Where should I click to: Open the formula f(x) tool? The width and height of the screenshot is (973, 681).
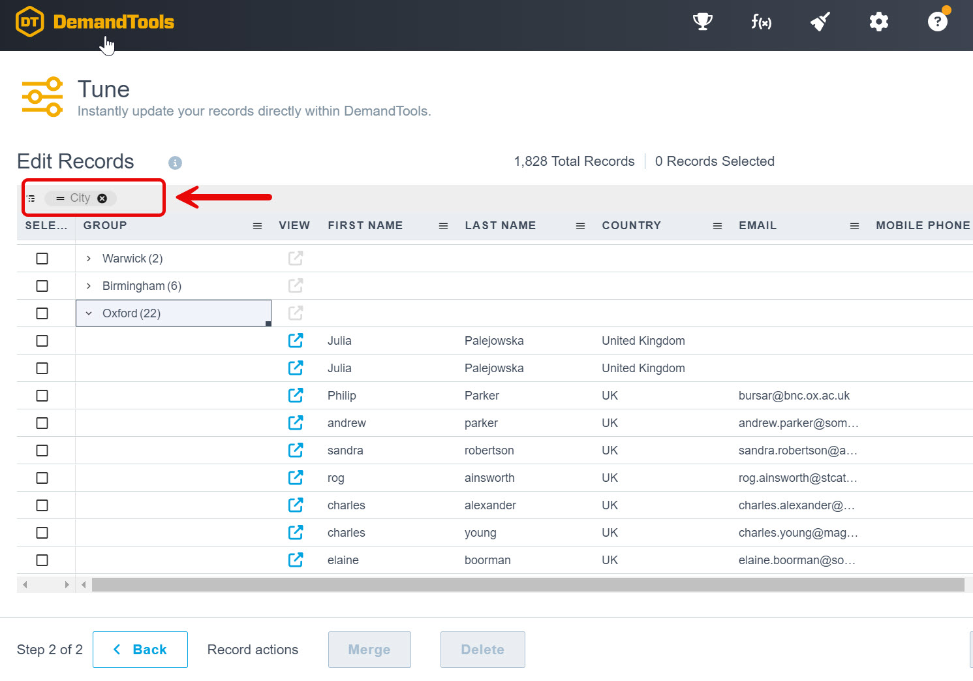click(761, 22)
